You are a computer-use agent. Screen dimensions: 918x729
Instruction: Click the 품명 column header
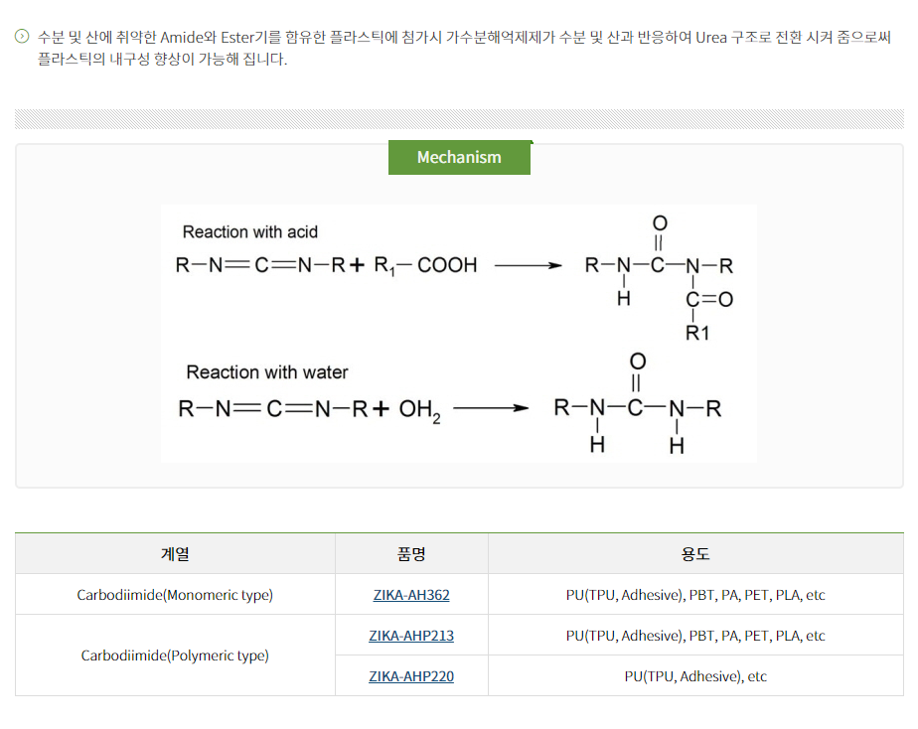(411, 554)
